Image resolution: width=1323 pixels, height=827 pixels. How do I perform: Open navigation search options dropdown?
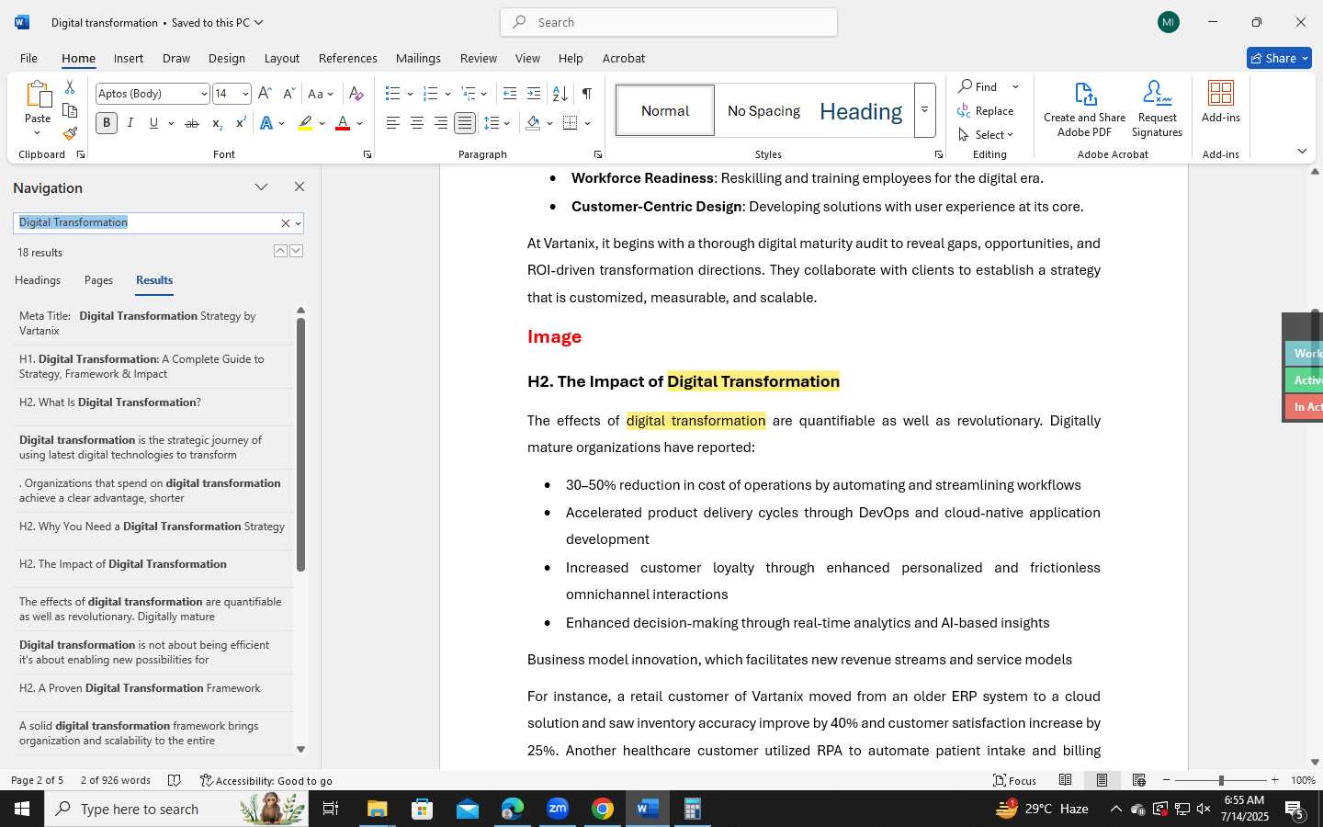(x=298, y=223)
